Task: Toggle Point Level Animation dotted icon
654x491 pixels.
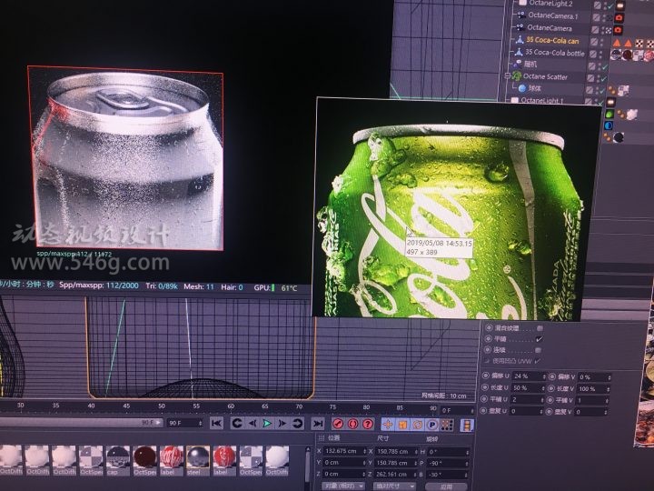Action: point(448,425)
